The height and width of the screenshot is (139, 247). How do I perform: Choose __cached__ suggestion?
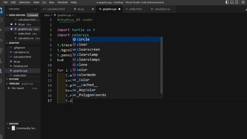(x=116, y=85)
